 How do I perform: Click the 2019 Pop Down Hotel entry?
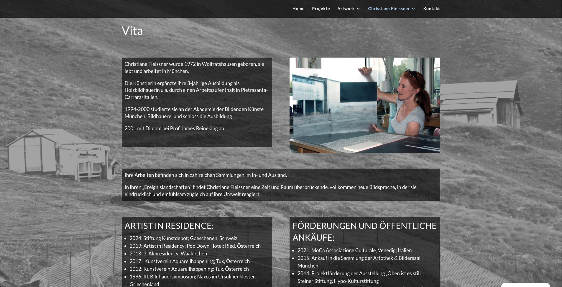coord(195,246)
